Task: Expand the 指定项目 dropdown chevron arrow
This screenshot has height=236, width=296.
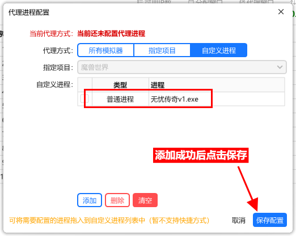Action: (x=280, y=67)
